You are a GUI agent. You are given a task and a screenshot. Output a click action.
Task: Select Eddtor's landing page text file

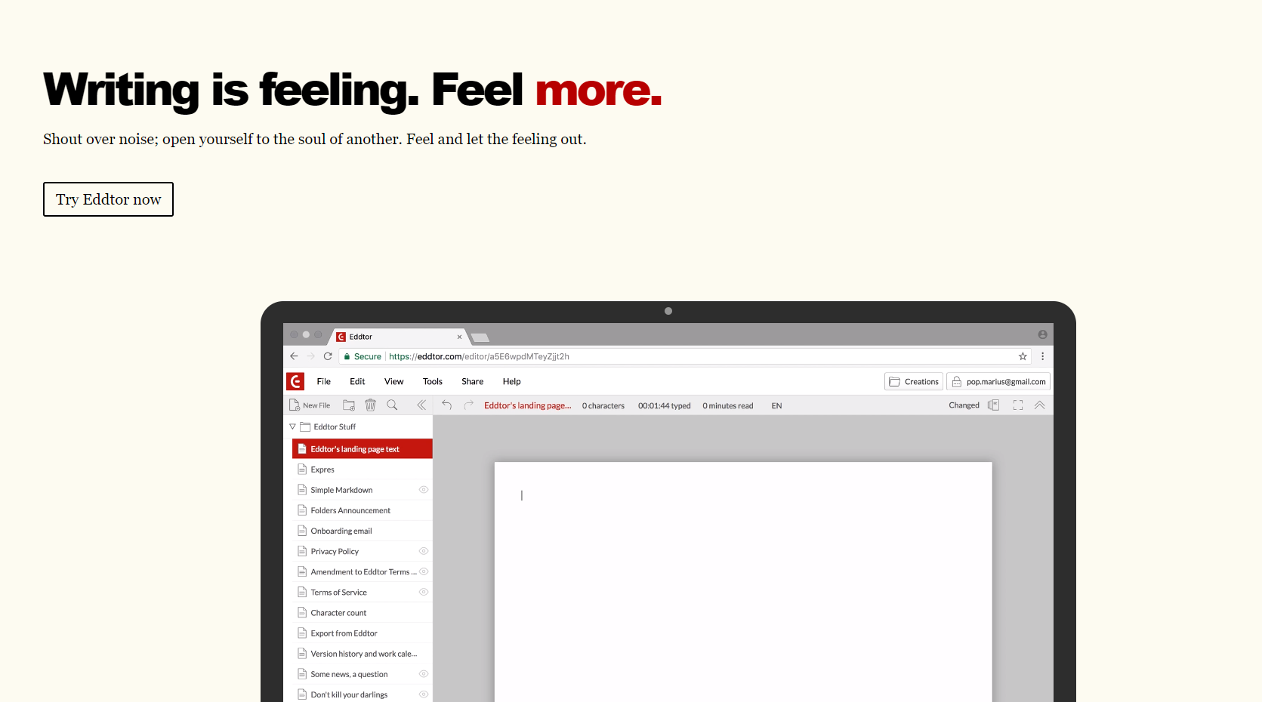pyautogui.click(x=363, y=448)
